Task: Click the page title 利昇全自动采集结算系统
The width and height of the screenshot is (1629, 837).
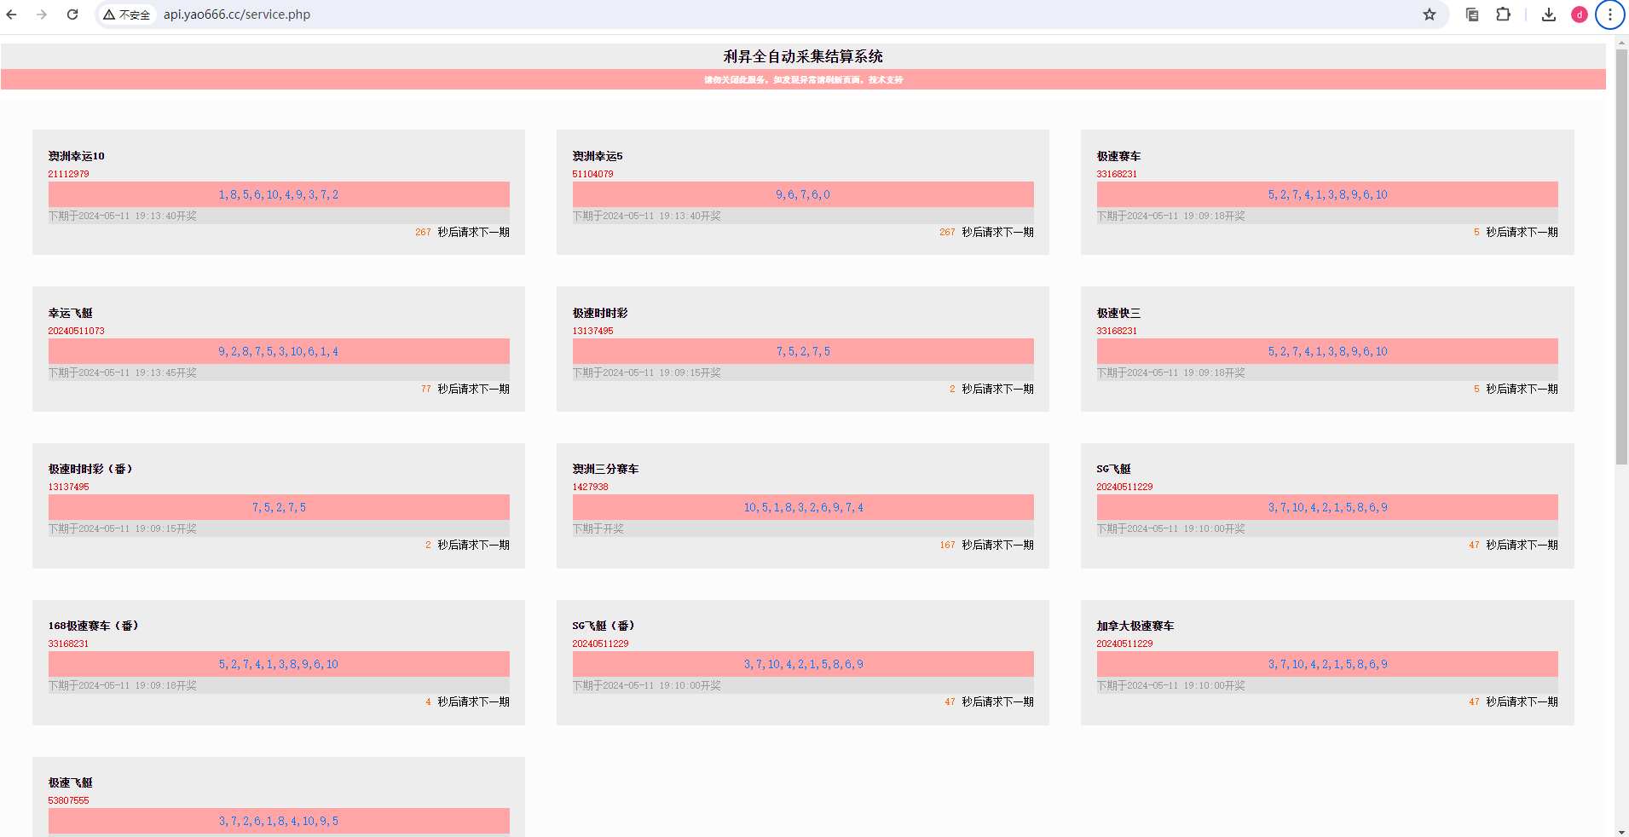Action: coord(803,56)
